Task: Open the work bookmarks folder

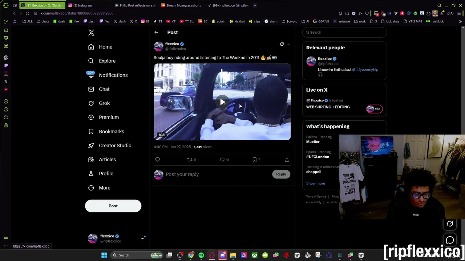Action: tap(360, 21)
